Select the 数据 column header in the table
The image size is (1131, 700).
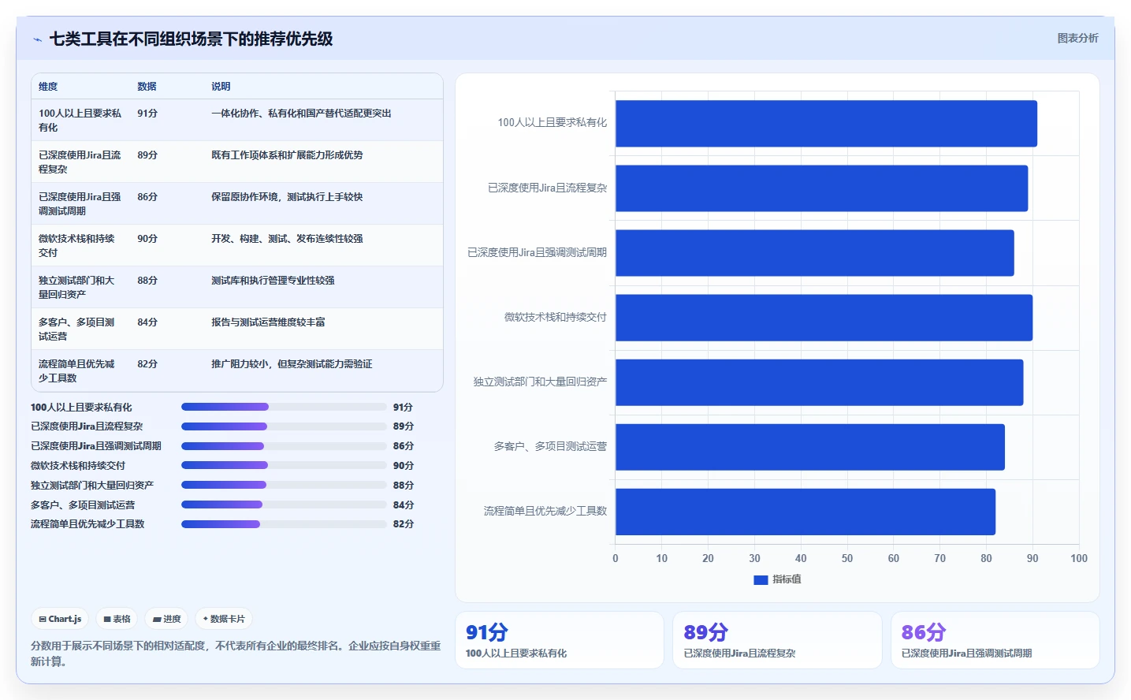[147, 87]
